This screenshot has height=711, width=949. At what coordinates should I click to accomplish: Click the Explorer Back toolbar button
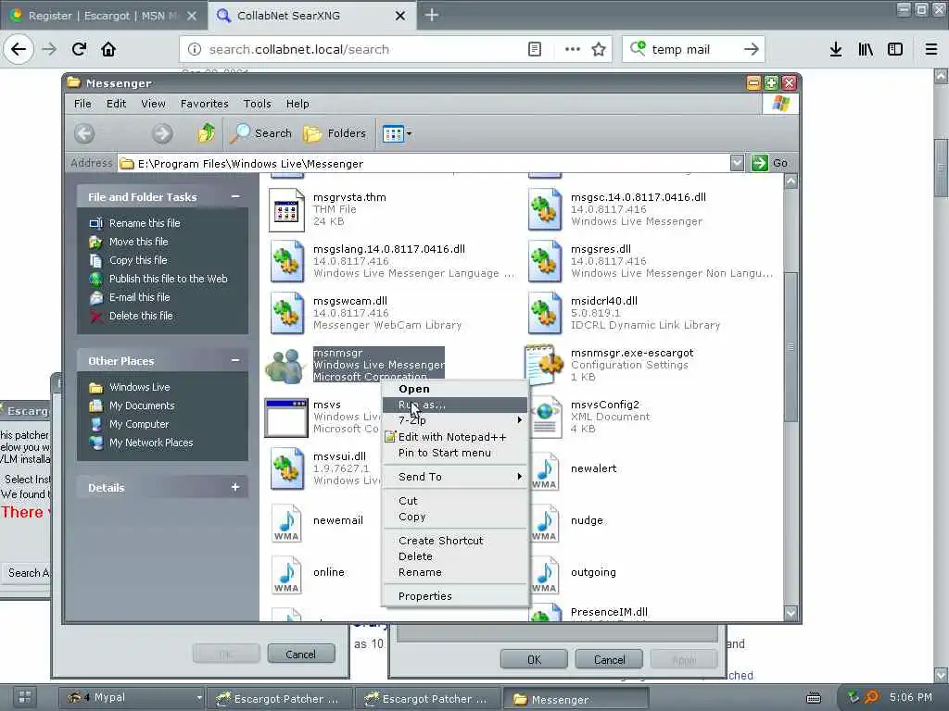point(84,133)
